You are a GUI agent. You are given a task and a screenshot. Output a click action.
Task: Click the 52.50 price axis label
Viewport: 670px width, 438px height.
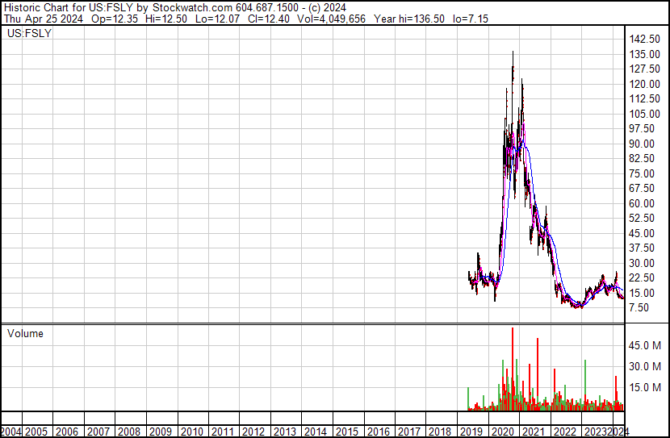point(642,218)
